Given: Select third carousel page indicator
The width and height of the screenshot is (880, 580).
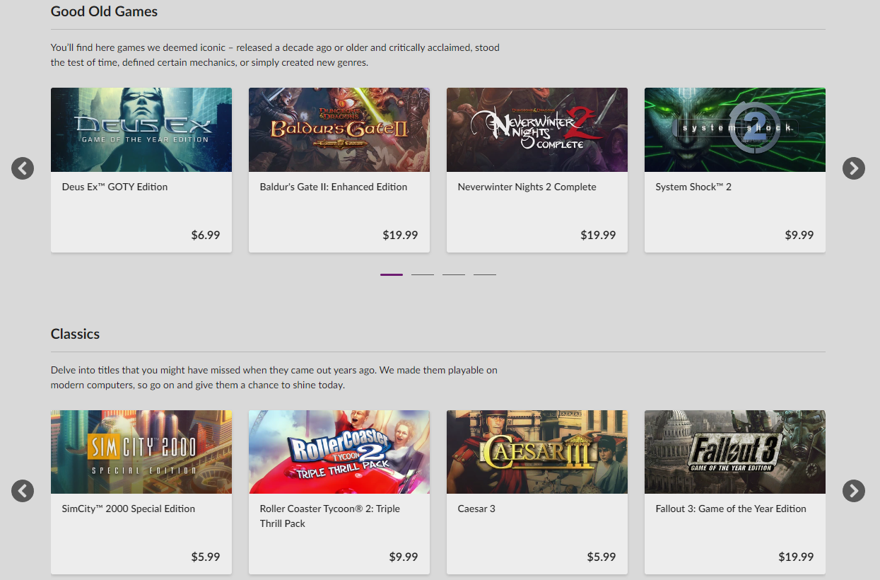Looking at the screenshot, I should [454, 274].
